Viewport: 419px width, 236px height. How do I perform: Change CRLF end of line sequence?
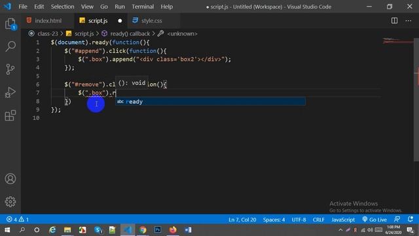click(x=319, y=220)
